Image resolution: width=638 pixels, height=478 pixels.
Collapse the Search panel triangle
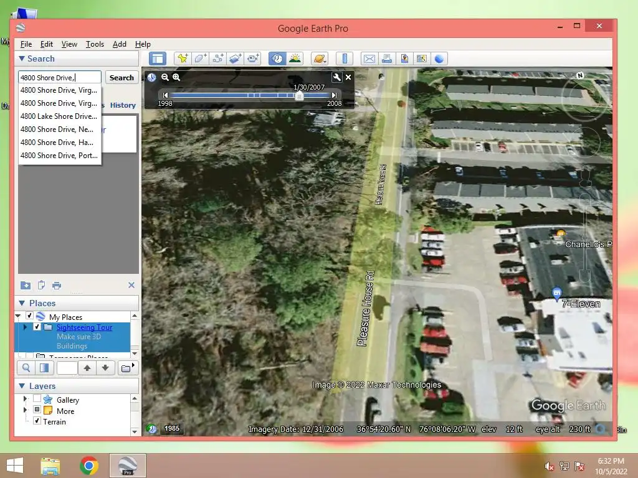(22, 59)
